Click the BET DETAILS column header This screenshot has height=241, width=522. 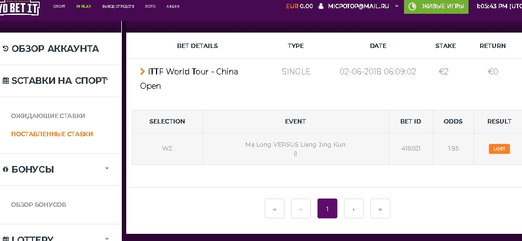pos(197,46)
